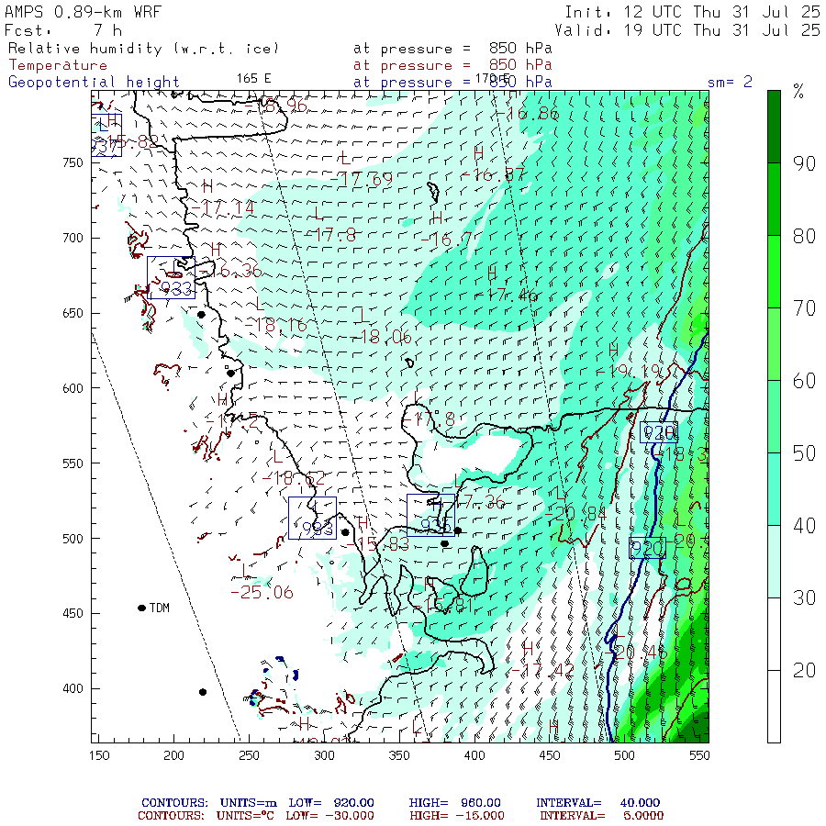Click the temperature value -16.87
The width and height of the screenshot is (826, 826).
pyautogui.click(x=493, y=174)
